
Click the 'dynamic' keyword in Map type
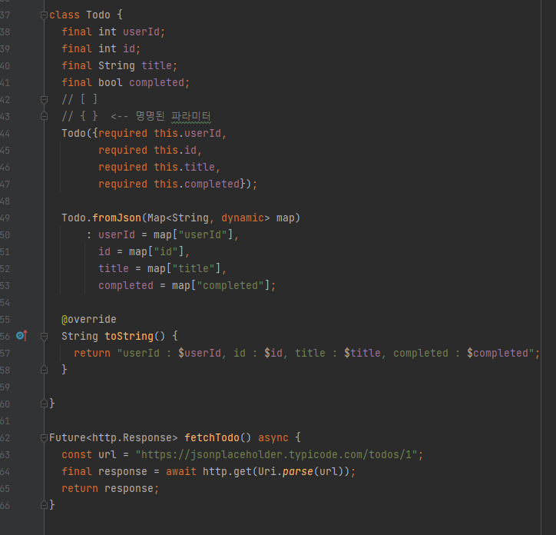pyautogui.click(x=243, y=218)
